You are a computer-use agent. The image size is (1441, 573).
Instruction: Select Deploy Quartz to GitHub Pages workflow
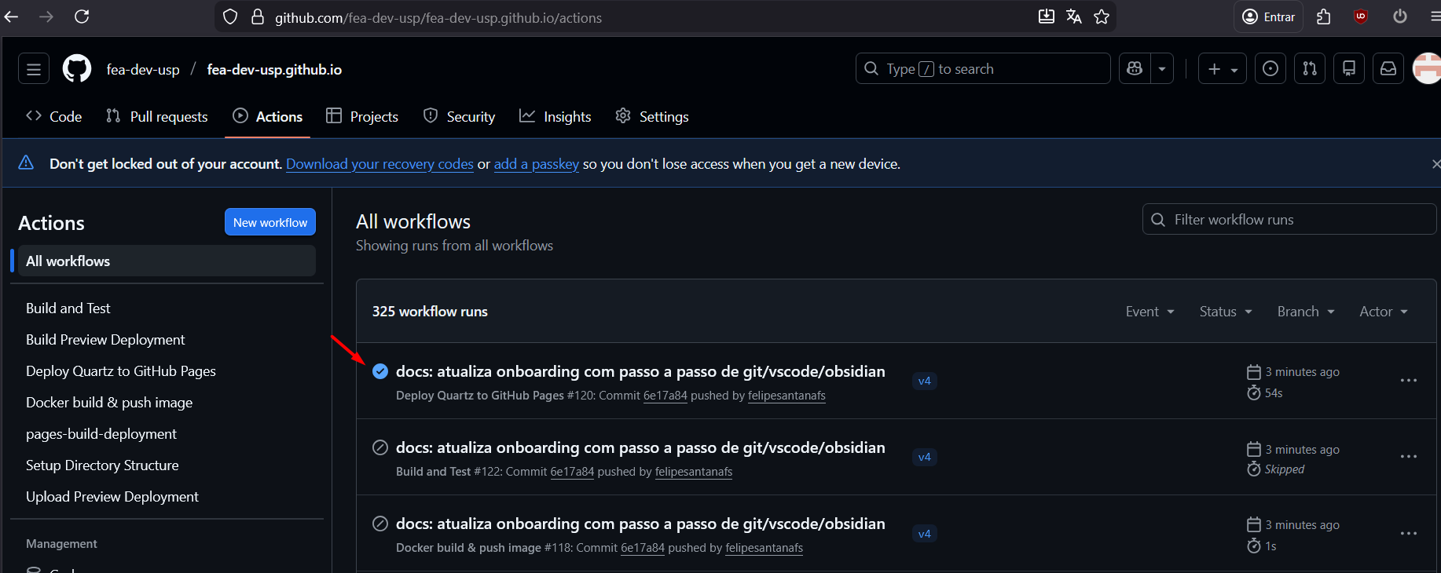(121, 371)
